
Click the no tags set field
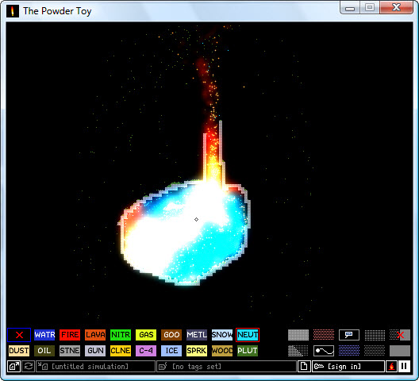(x=227, y=366)
